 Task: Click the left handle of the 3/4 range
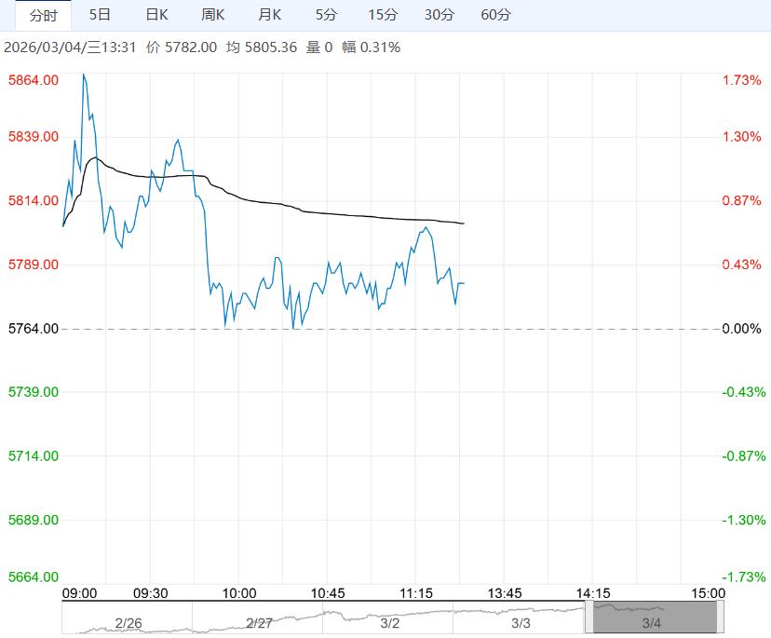point(588,618)
